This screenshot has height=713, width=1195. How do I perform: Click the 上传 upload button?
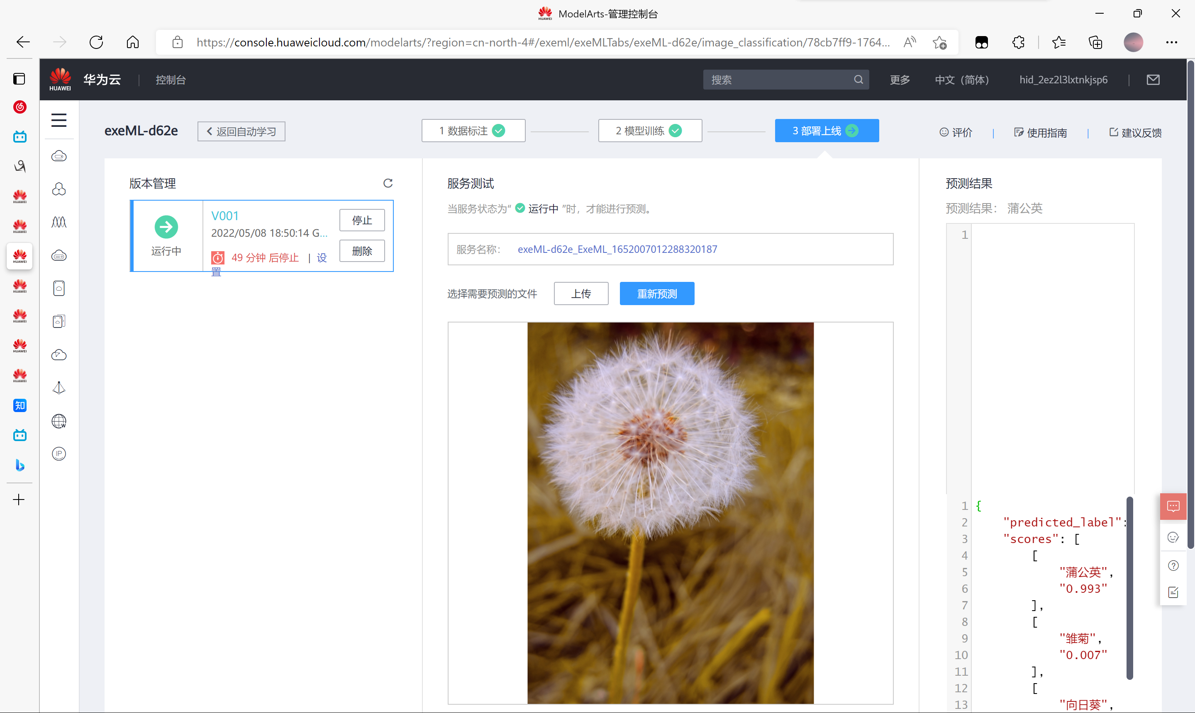(580, 293)
